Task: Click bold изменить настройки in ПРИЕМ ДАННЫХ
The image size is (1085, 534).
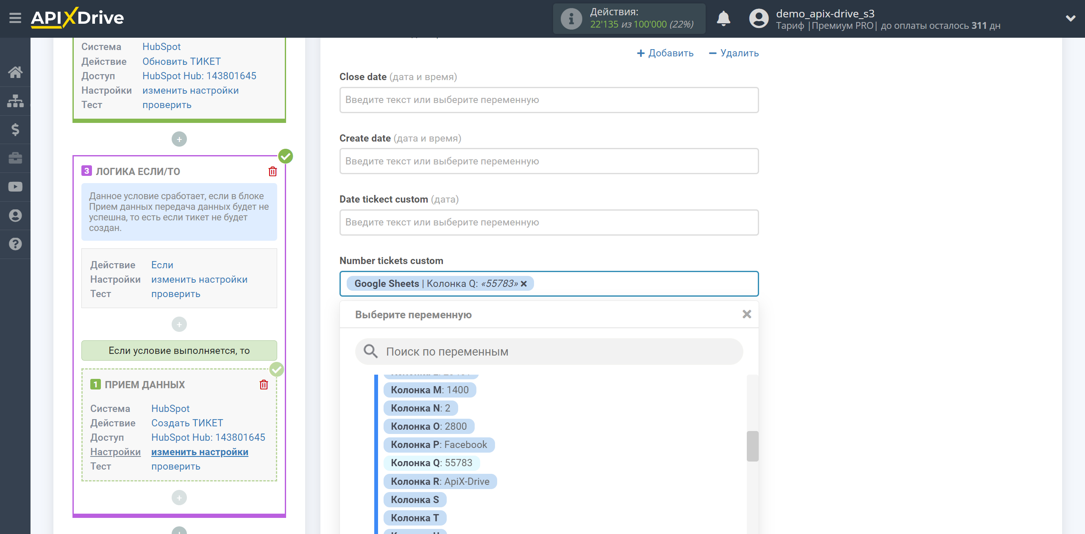Action: click(200, 452)
